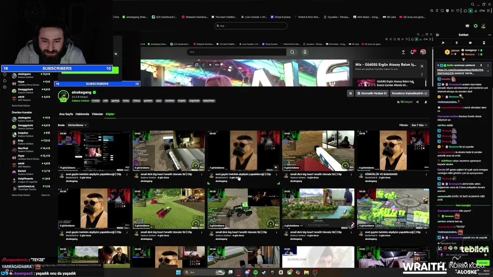Image resolution: width=493 pixels, height=277 pixels.
Task: Click turgutuc in recommended channels
Action: coord(31,134)
